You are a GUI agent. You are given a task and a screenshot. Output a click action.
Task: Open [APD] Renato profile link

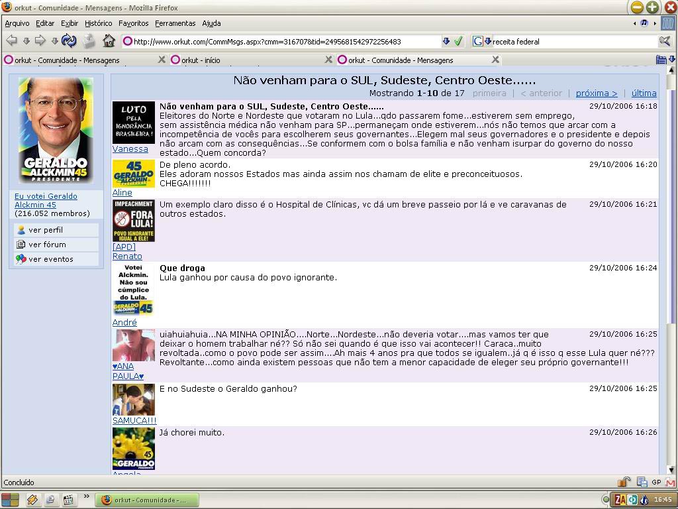[127, 251]
